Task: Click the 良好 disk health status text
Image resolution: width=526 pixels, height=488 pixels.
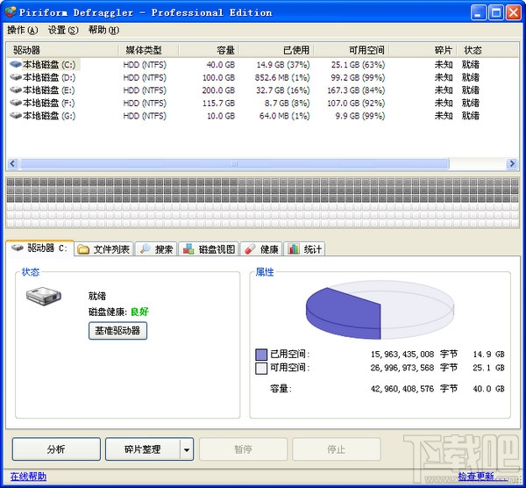Action: tap(139, 312)
